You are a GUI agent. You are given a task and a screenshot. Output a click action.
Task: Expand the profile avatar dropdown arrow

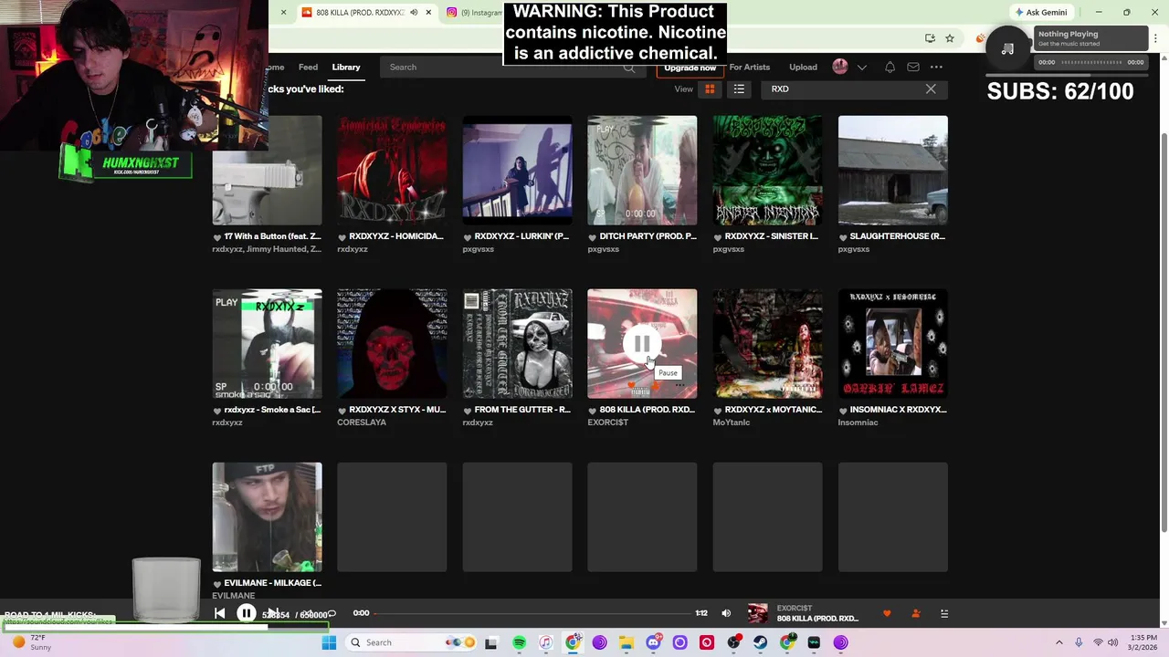click(861, 67)
